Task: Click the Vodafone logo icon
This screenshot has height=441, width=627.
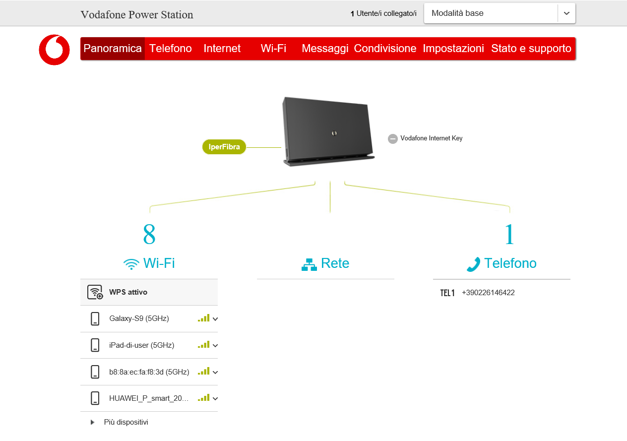Action: (x=54, y=50)
